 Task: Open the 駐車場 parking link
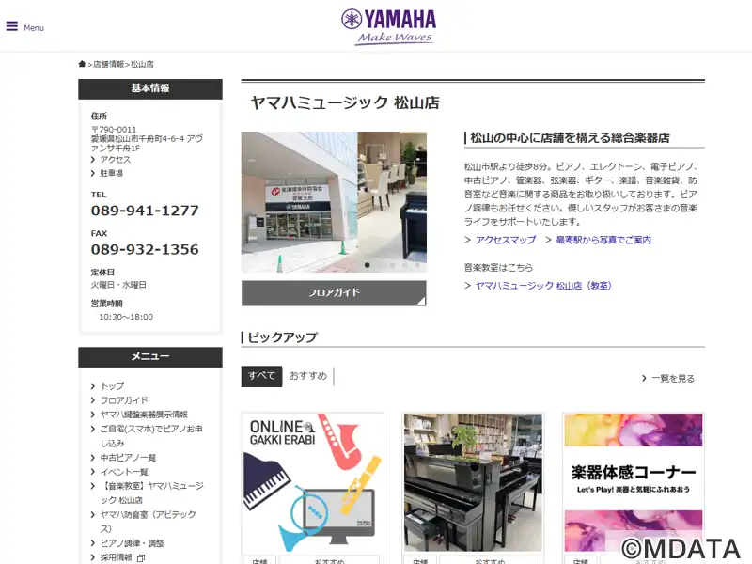111,173
